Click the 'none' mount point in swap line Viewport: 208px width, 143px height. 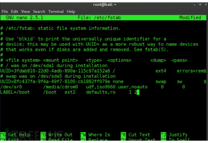118,82
